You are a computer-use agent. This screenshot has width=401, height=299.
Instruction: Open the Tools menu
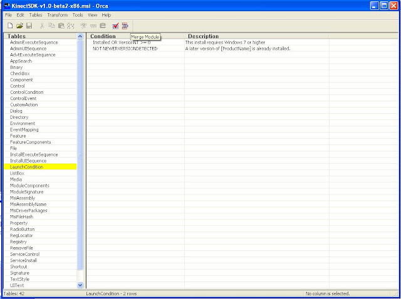tap(78, 15)
